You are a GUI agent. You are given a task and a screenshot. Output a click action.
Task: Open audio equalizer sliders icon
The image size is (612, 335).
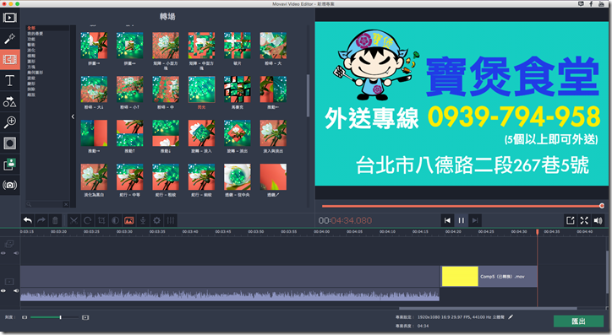pos(171,220)
